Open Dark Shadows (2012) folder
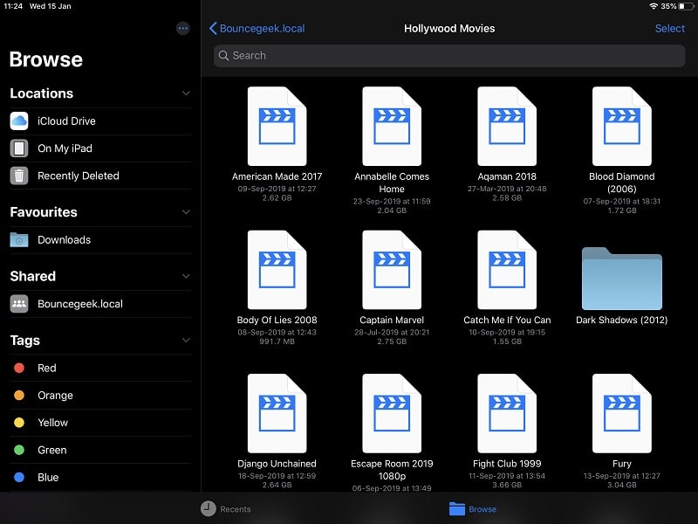 (x=622, y=279)
